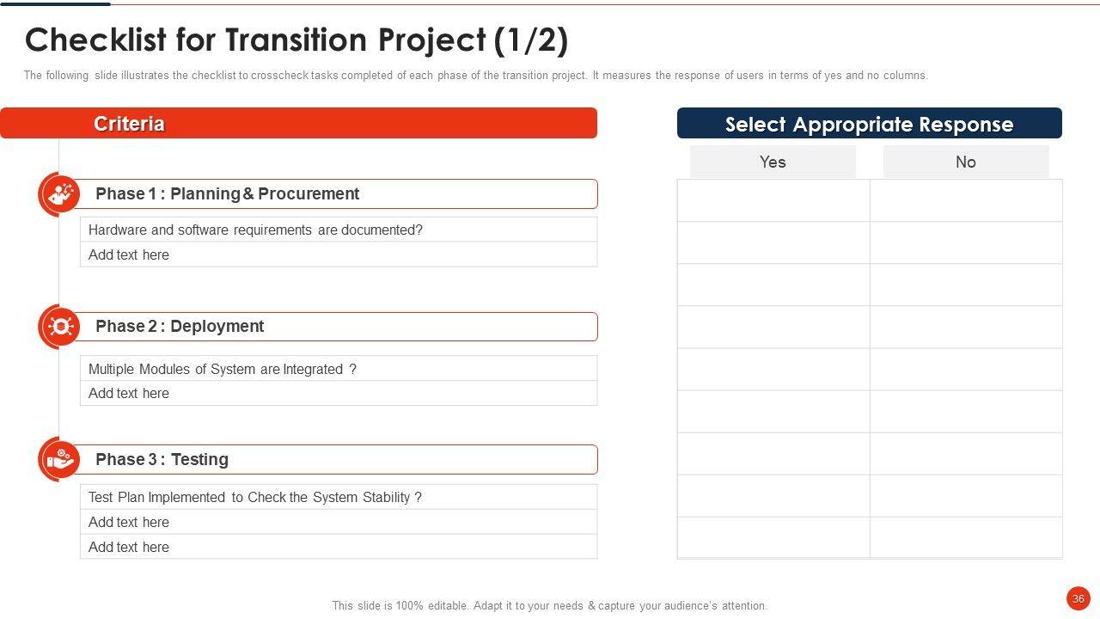Click the Phase 1 planning icon
This screenshot has width=1100, height=619.
[60, 193]
